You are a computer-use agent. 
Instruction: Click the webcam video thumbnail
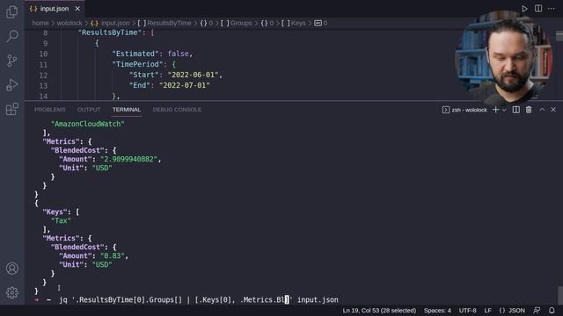504,56
